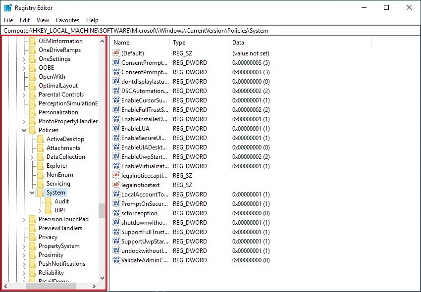The height and width of the screenshot is (292, 421).
Task: Click the string icon of (Default) value
Action: pos(116,53)
